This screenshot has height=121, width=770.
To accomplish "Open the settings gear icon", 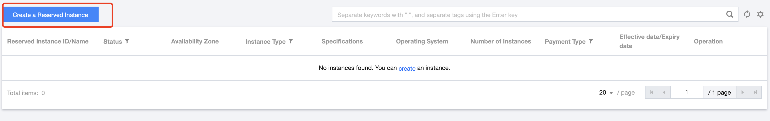I will [x=760, y=14].
